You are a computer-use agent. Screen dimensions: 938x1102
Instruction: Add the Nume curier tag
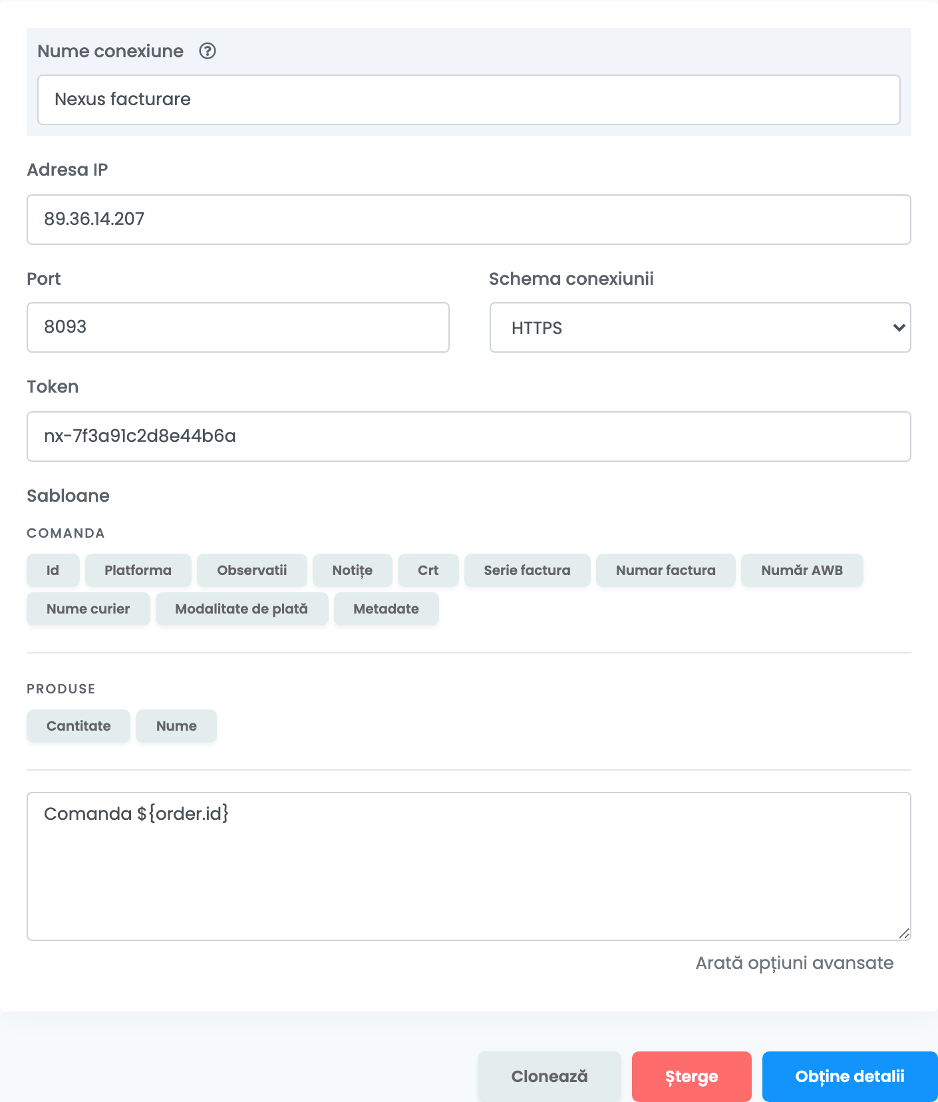[x=88, y=609]
